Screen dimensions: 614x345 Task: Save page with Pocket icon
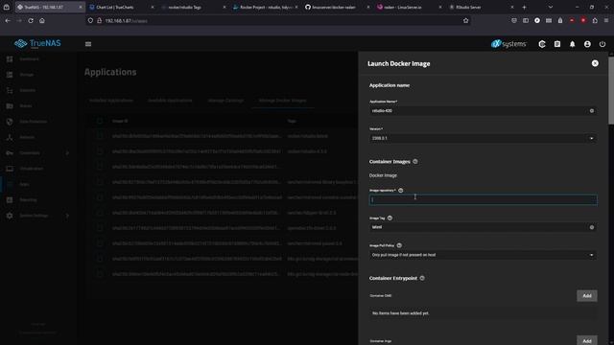click(x=514, y=21)
